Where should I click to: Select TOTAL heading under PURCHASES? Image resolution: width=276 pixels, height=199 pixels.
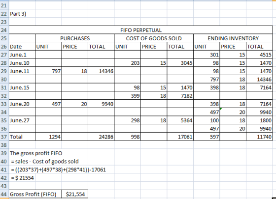click(101, 47)
